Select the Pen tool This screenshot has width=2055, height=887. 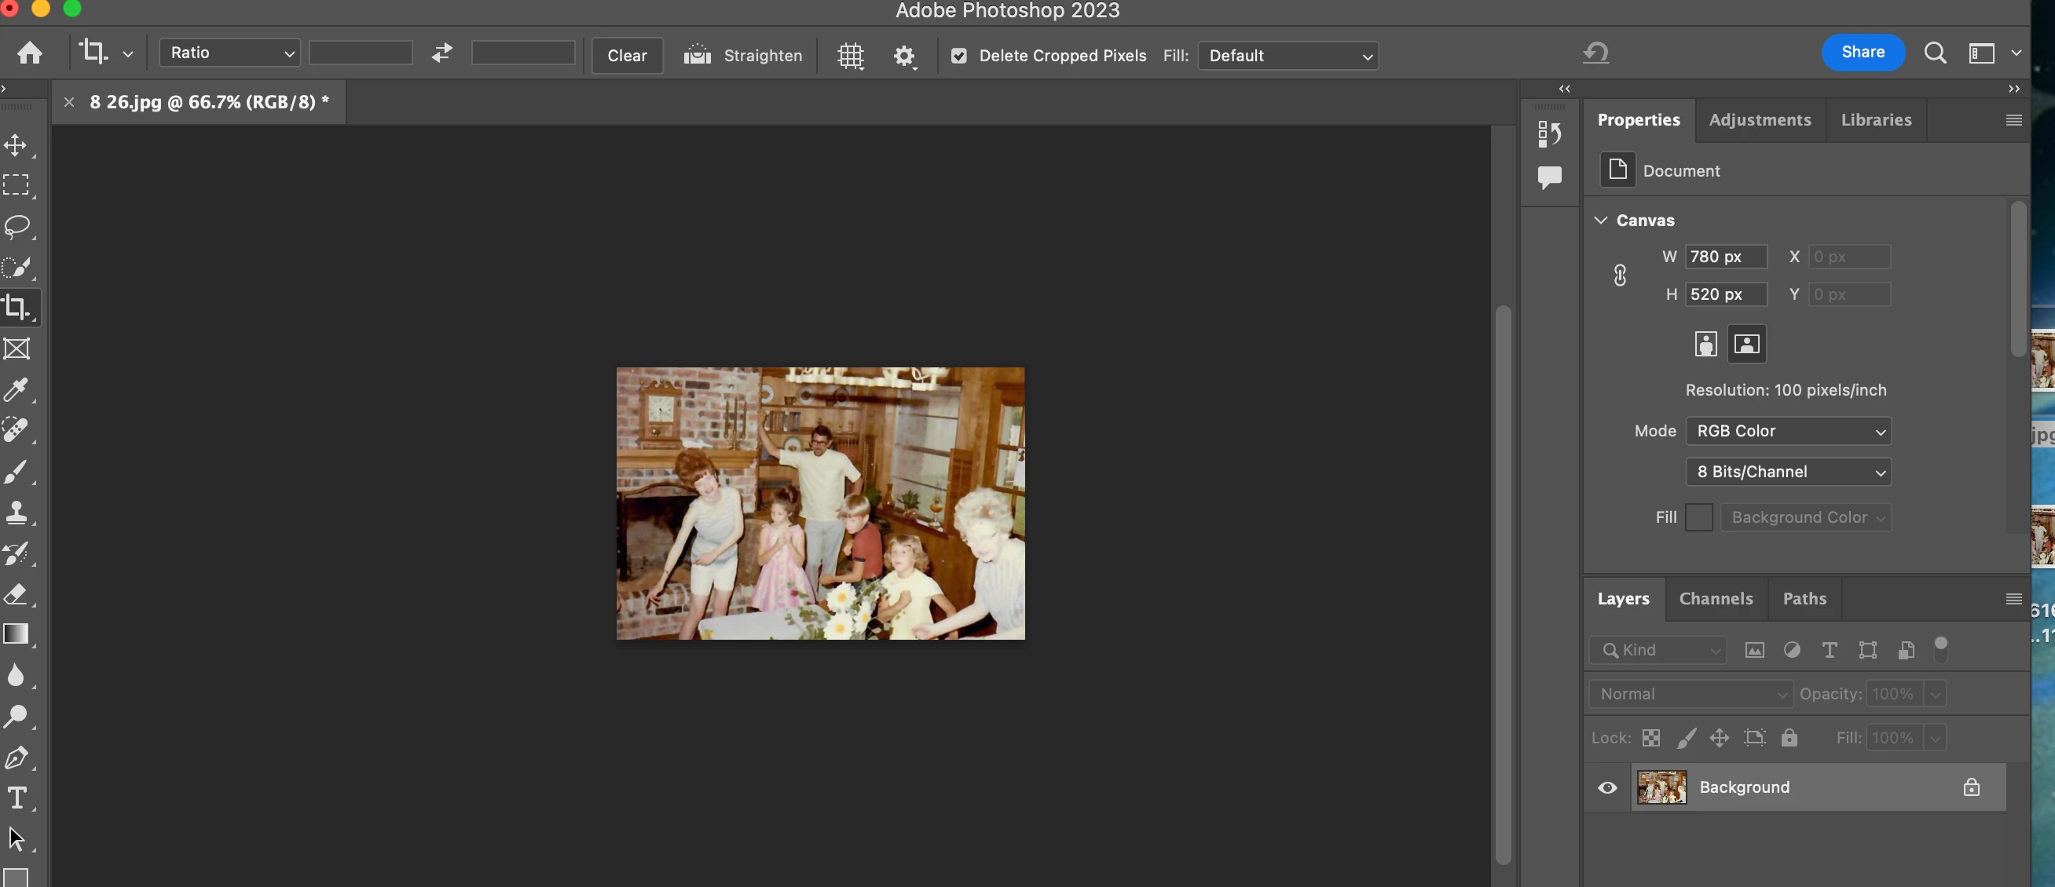tap(16, 757)
